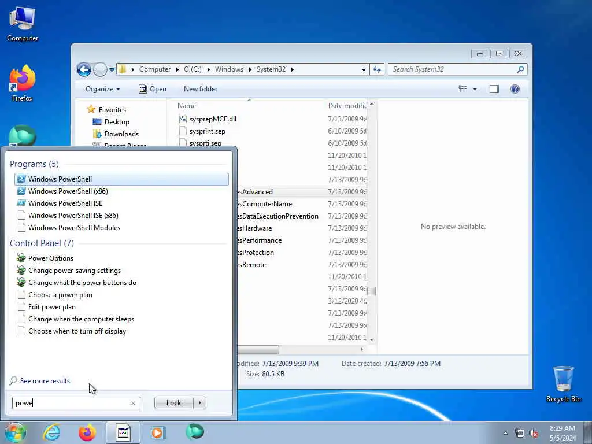
Task: Click the file list scroll-up arrow
Action: point(372,104)
